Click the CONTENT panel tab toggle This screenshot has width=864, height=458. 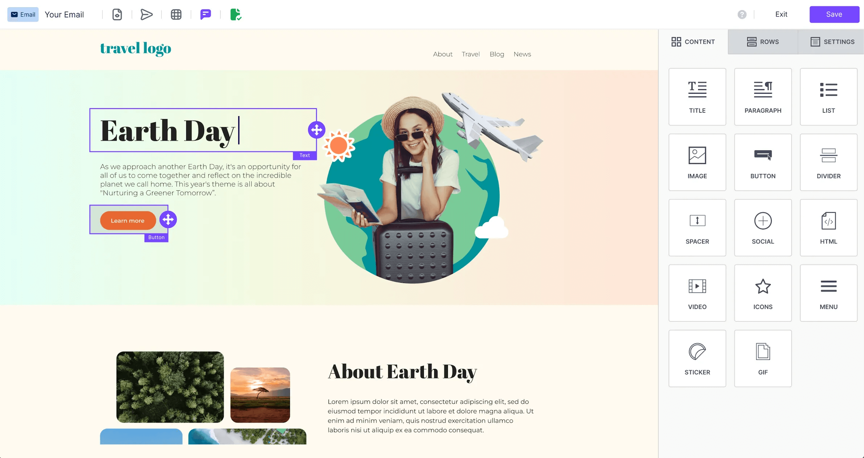(x=693, y=41)
